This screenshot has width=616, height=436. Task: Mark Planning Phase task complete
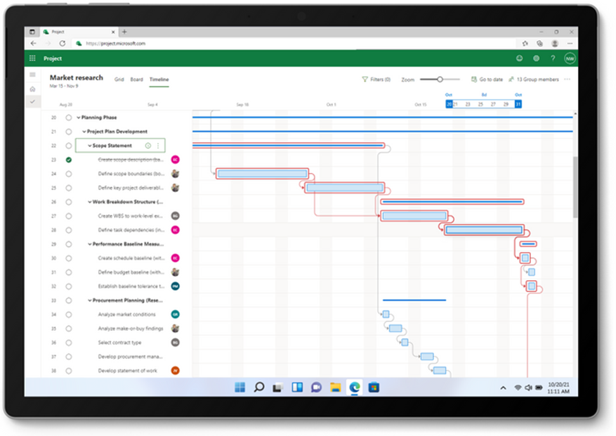click(x=69, y=117)
